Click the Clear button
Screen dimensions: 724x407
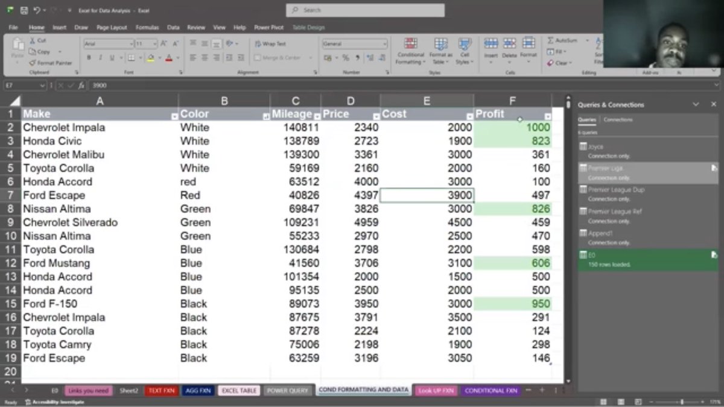pyautogui.click(x=560, y=63)
